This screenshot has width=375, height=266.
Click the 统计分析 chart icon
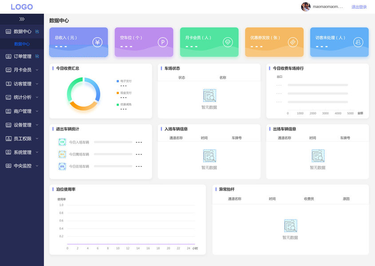[8, 97]
